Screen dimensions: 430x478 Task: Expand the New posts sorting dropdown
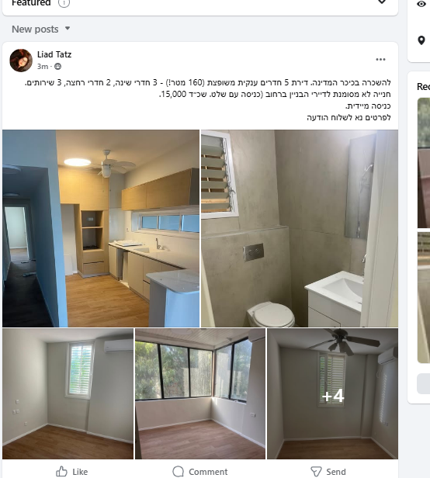tap(41, 29)
